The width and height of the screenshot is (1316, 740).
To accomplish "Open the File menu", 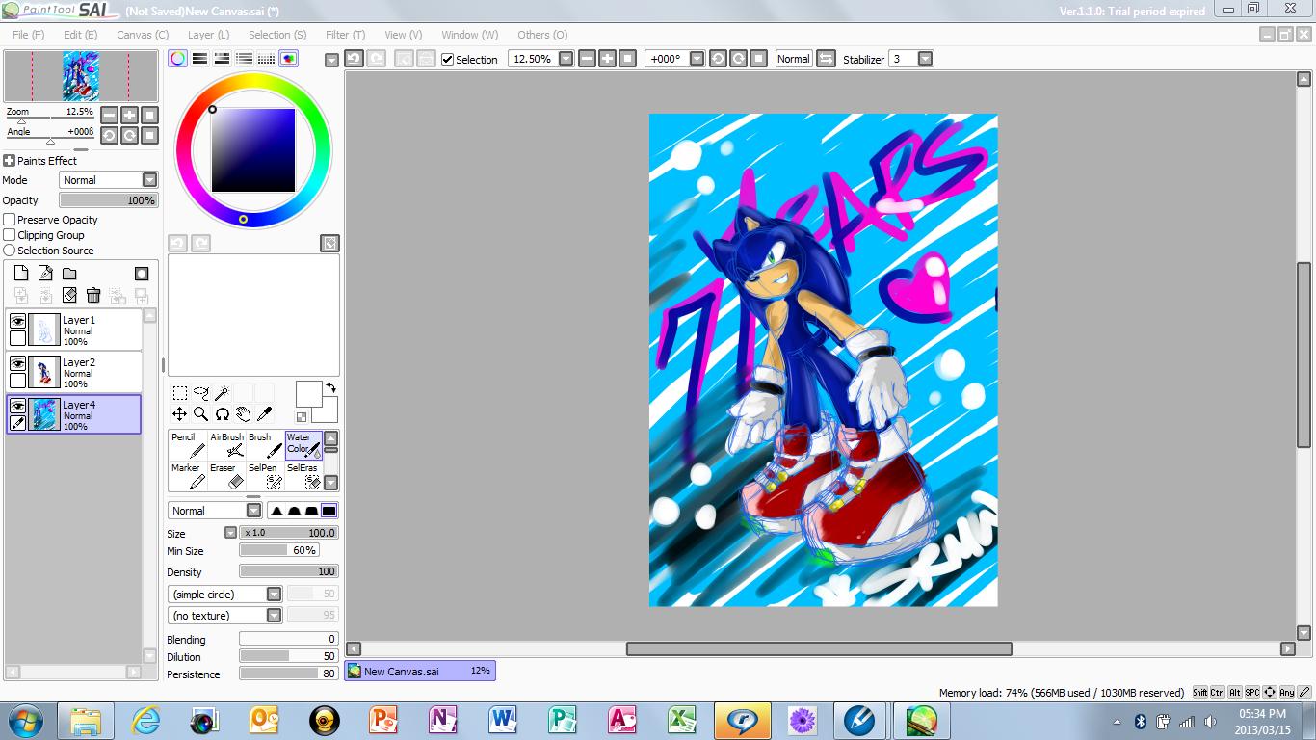I will pos(28,35).
